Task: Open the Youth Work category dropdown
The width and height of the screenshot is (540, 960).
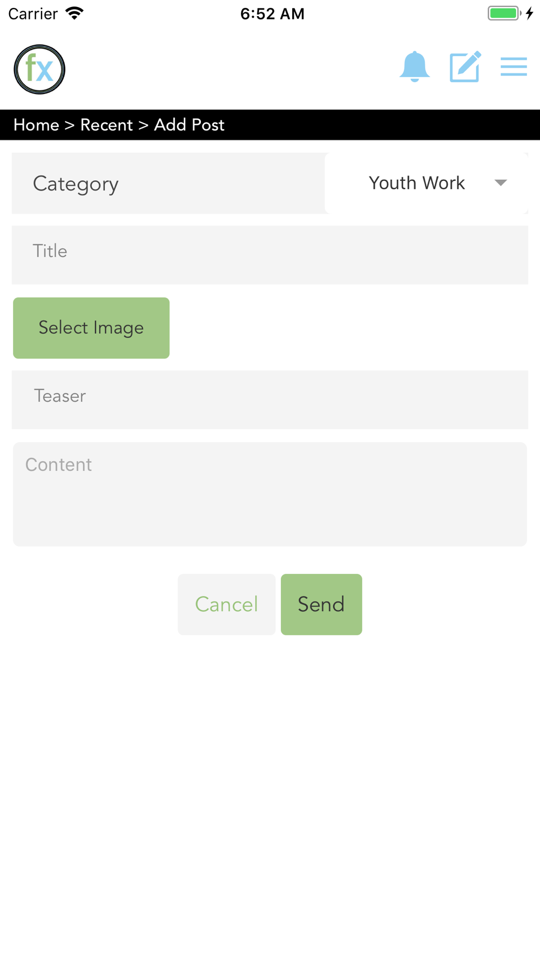Action: pos(417,184)
